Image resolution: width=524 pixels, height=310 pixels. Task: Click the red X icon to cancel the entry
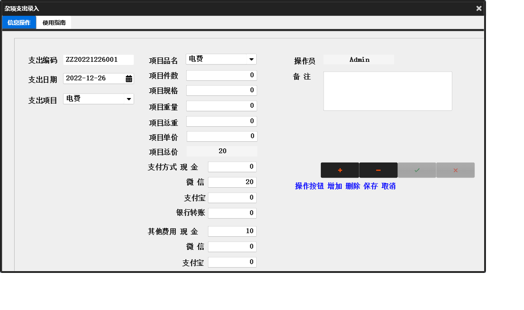(455, 170)
